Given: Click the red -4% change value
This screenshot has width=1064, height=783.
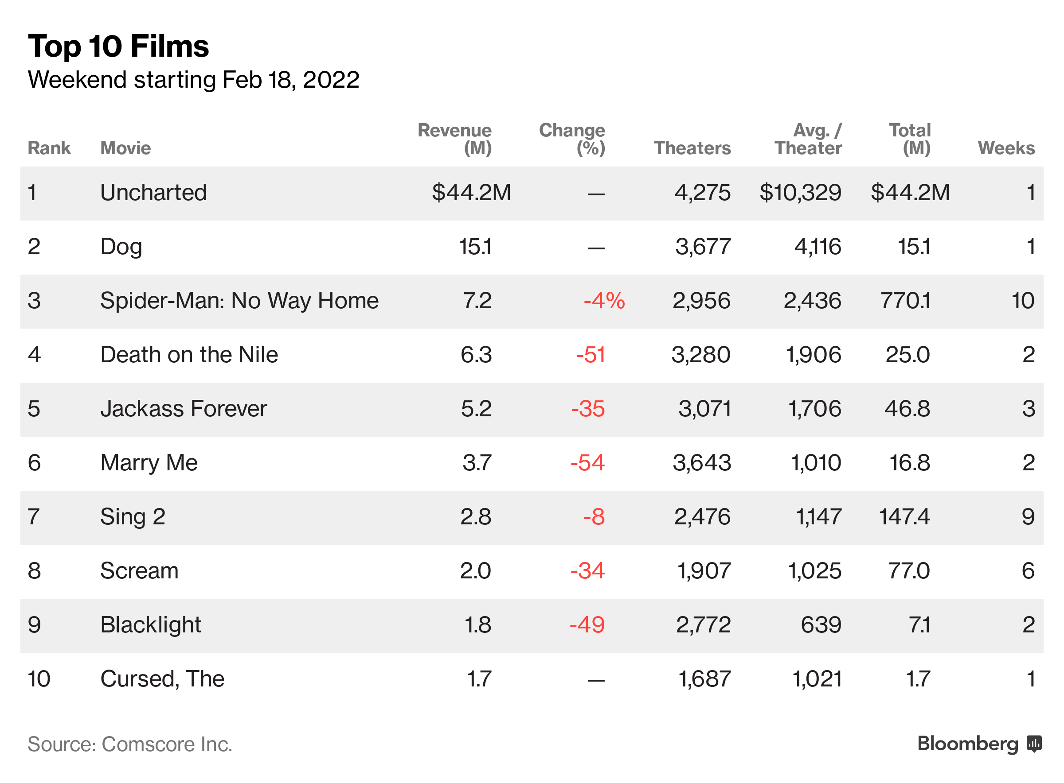Looking at the screenshot, I should [604, 301].
